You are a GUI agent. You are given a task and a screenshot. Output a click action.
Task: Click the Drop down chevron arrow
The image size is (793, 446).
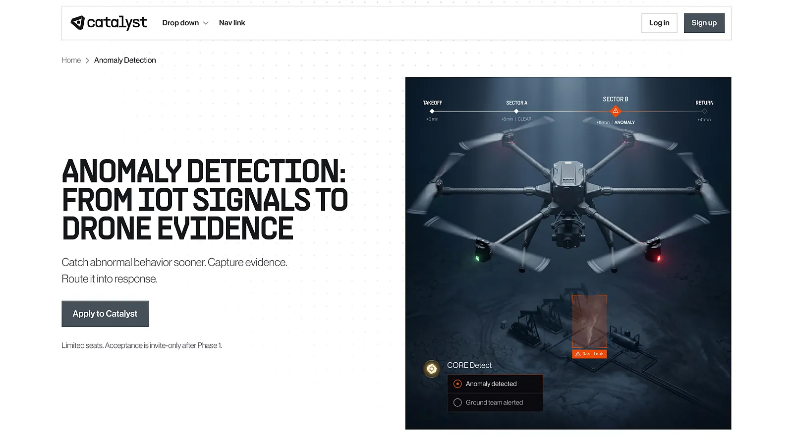click(x=206, y=23)
